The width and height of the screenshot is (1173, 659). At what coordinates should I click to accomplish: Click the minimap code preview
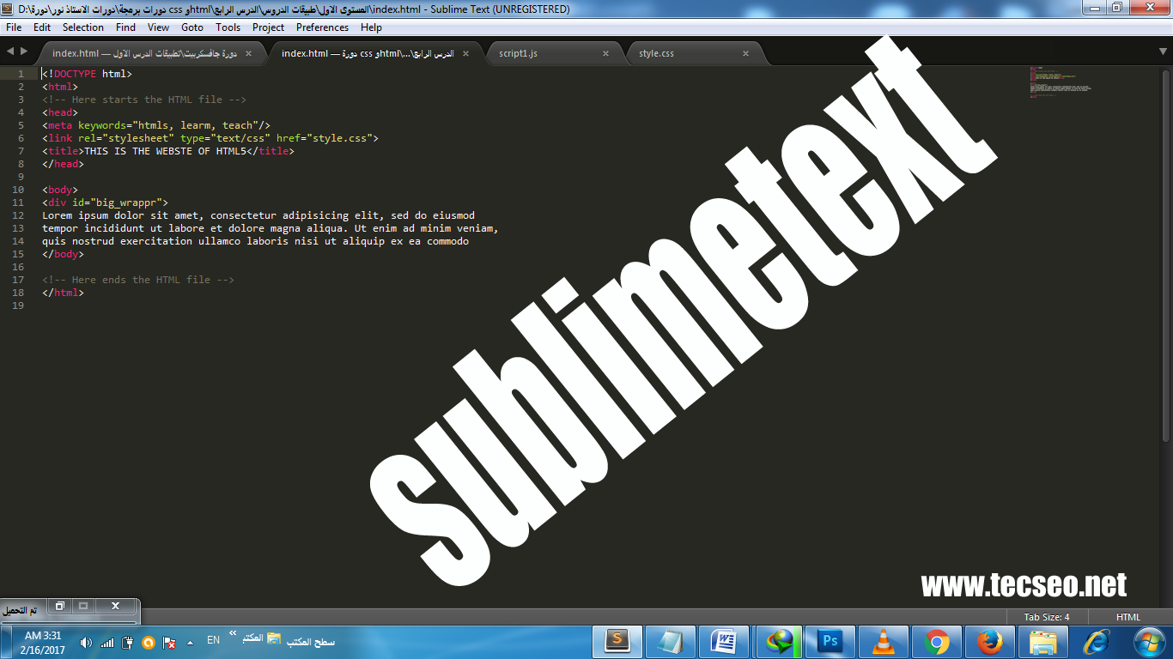click(x=1060, y=83)
